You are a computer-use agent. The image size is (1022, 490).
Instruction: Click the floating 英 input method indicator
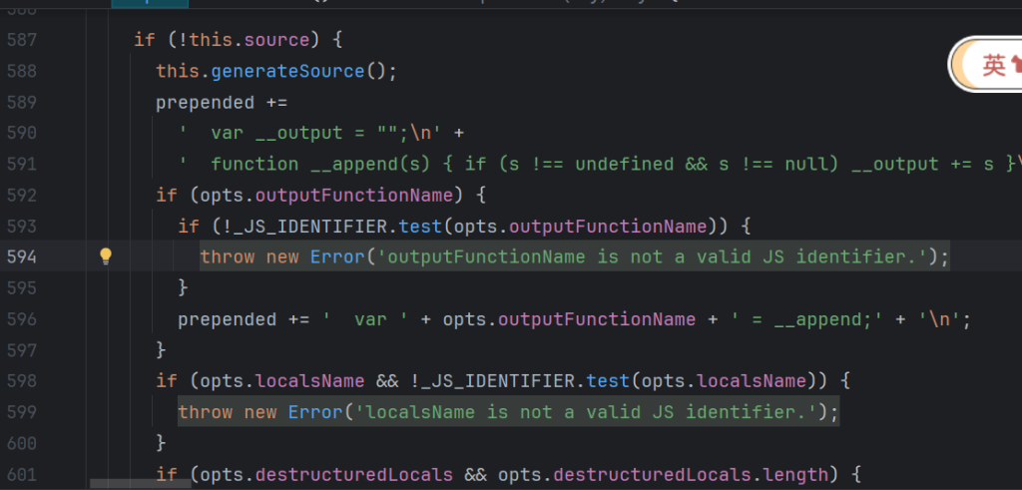987,65
